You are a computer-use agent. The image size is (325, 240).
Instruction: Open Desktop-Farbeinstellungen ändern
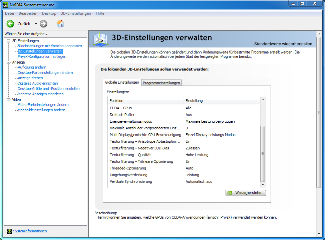[45, 73]
